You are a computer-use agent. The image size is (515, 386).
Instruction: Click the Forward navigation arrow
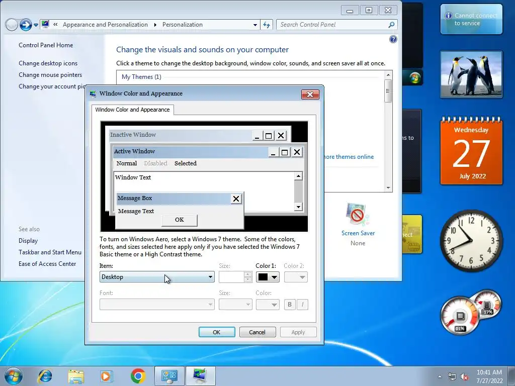tap(26, 25)
